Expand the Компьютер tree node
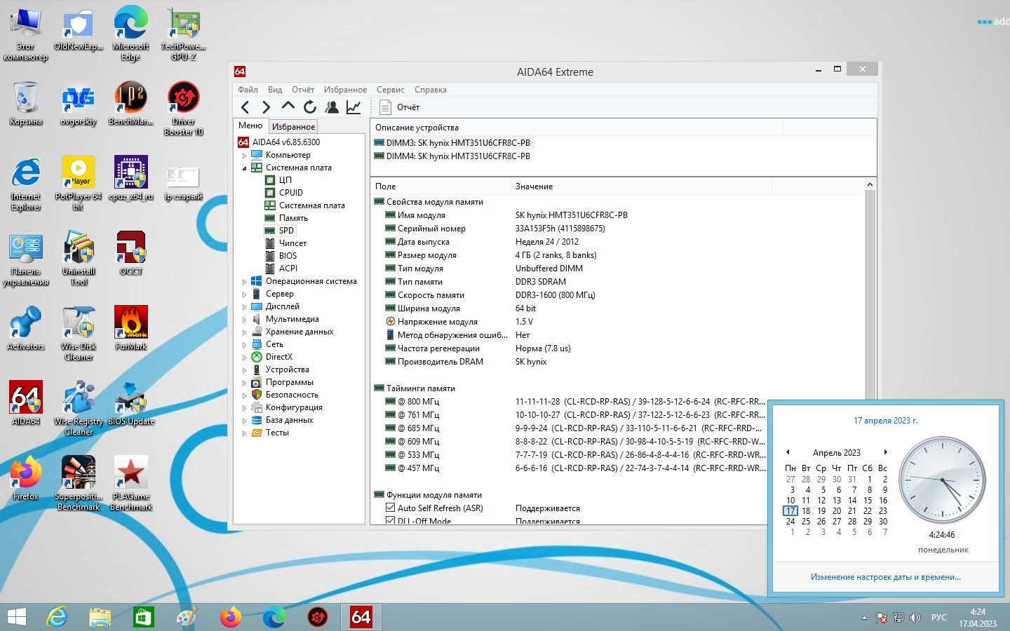The height and width of the screenshot is (631, 1010). [x=245, y=156]
